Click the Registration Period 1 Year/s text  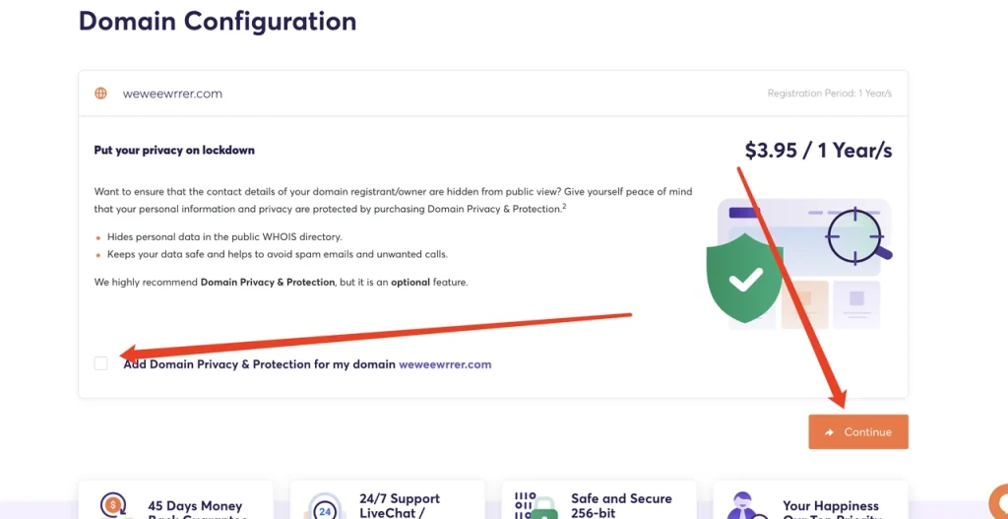click(829, 94)
